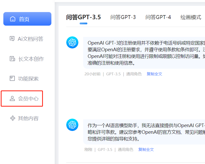The image size is (205, 164).
Task: Click the 20小时前 timestamp
Action: (92, 74)
